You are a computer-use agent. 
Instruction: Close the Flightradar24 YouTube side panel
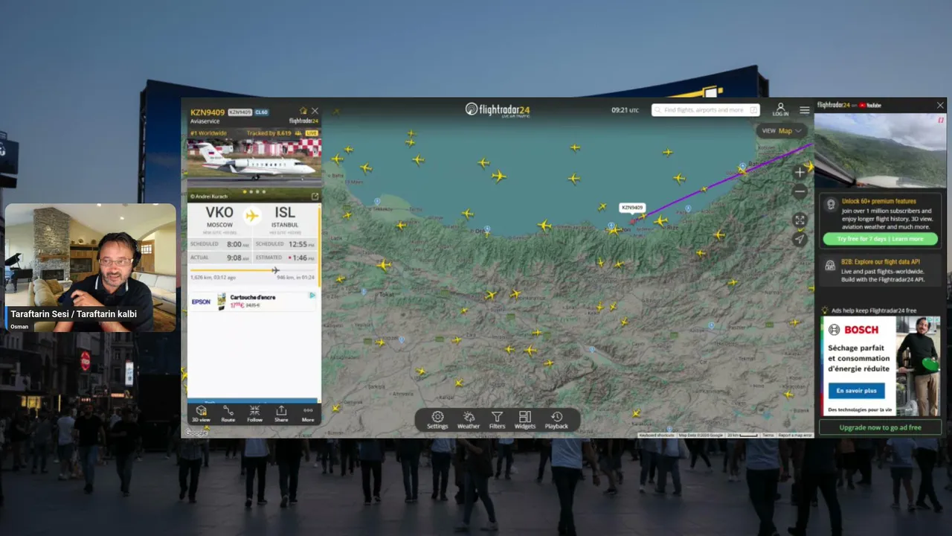940,106
